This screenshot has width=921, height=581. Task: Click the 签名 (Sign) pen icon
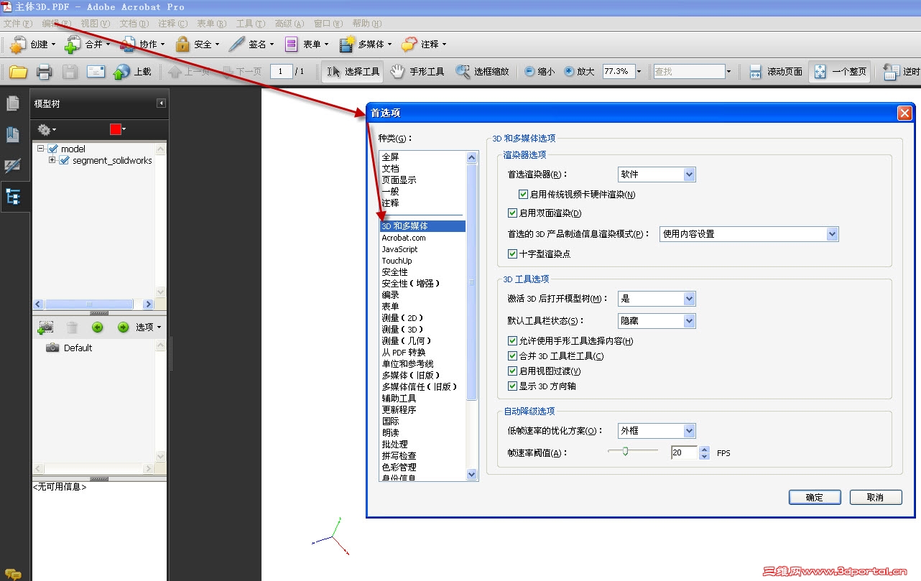click(x=237, y=45)
